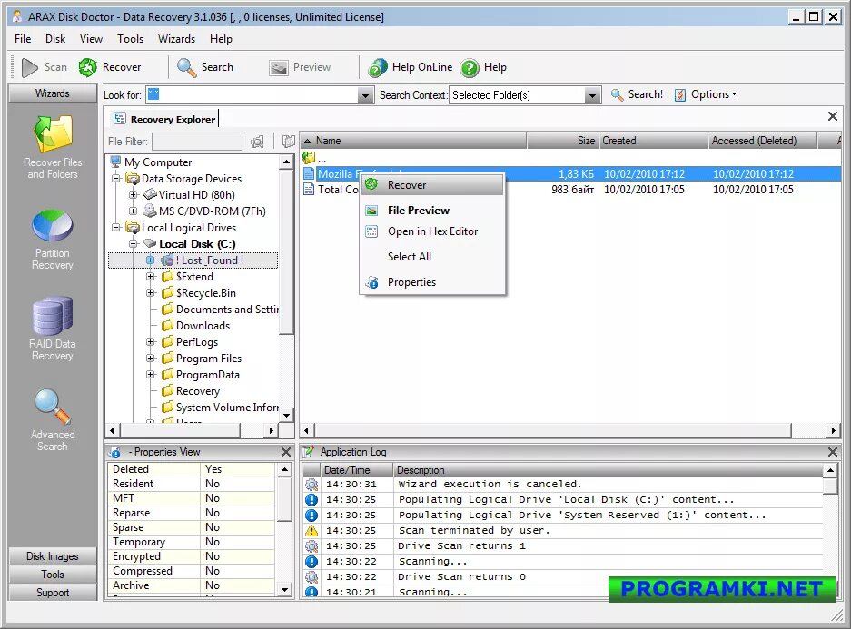Close the Recovery Explorer panel
The image size is (851, 629).
(x=833, y=116)
